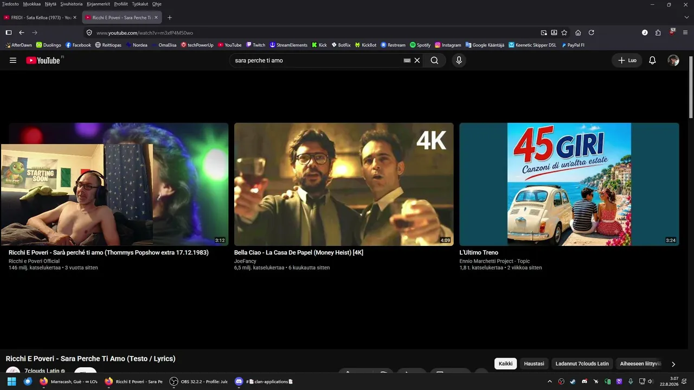Open the YouTube account avatar menu

(673, 61)
